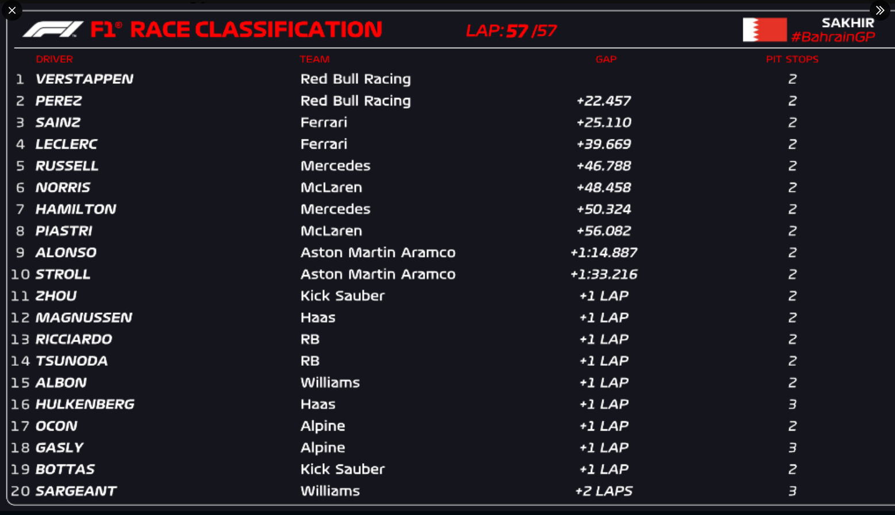Click the TEAM column header
This screenshot has width=895, height=515.
(314, 59)
